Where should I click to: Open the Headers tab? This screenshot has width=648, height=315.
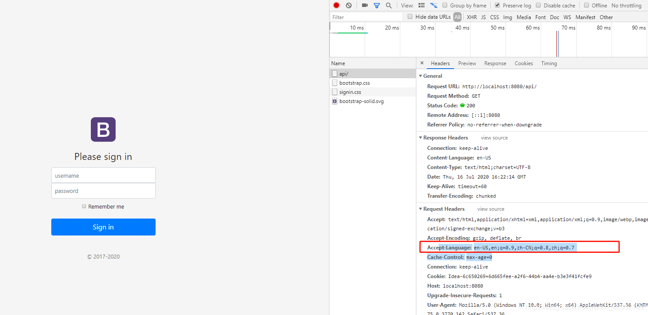tap(440, 63)
